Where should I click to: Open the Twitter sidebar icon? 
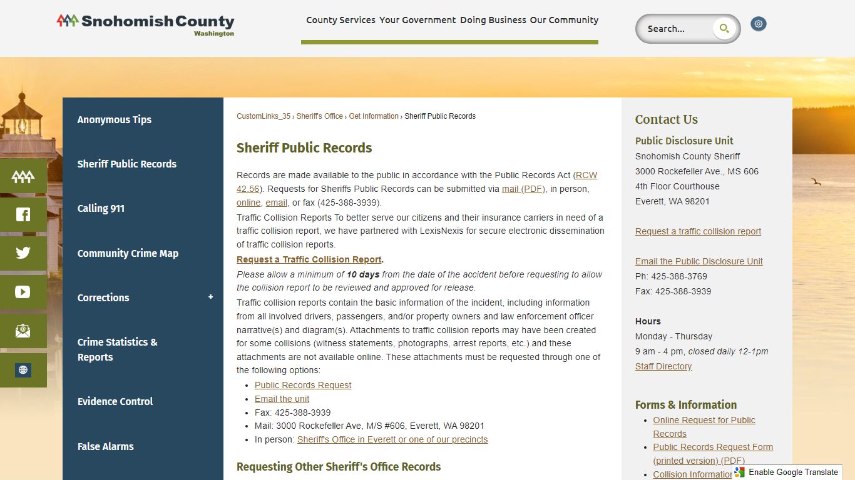point(23,253)
